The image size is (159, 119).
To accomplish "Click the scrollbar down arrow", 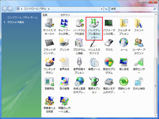I will click(x=156, y=116).
